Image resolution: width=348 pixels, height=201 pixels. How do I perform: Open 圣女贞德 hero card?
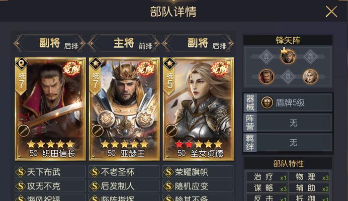point(198,109)
